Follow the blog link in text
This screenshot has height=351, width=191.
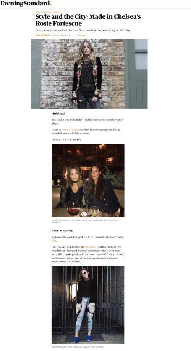[53, 241]
